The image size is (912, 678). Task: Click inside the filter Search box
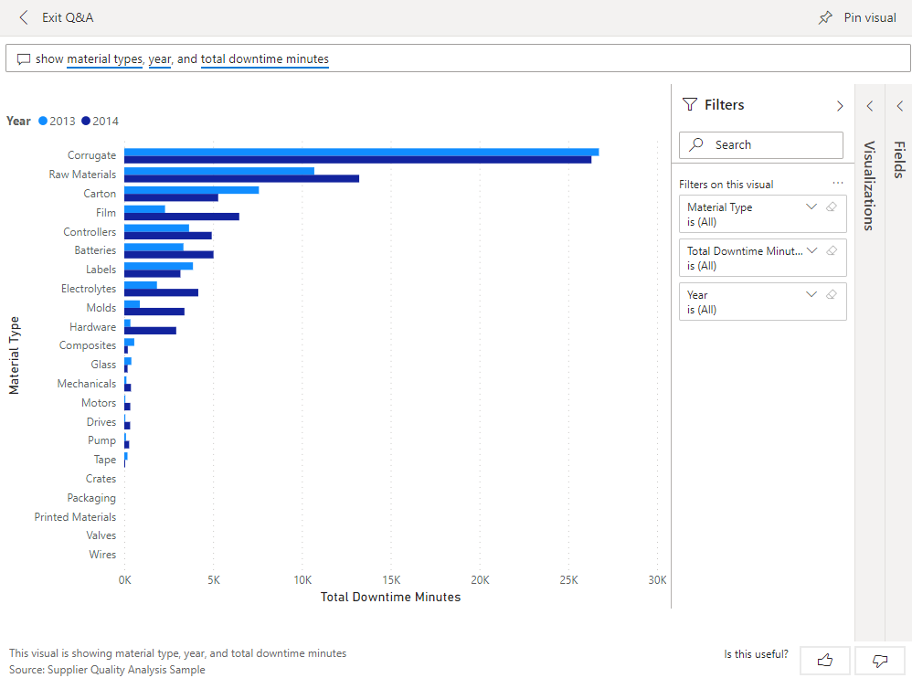(x=768, y=144)
